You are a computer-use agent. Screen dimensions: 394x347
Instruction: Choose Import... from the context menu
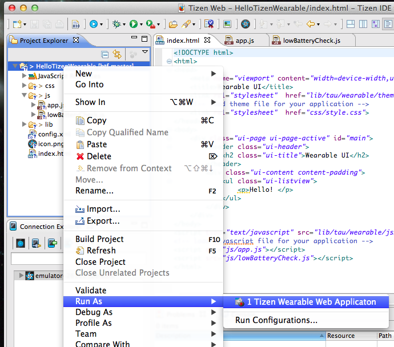click(x=143, y=209)
